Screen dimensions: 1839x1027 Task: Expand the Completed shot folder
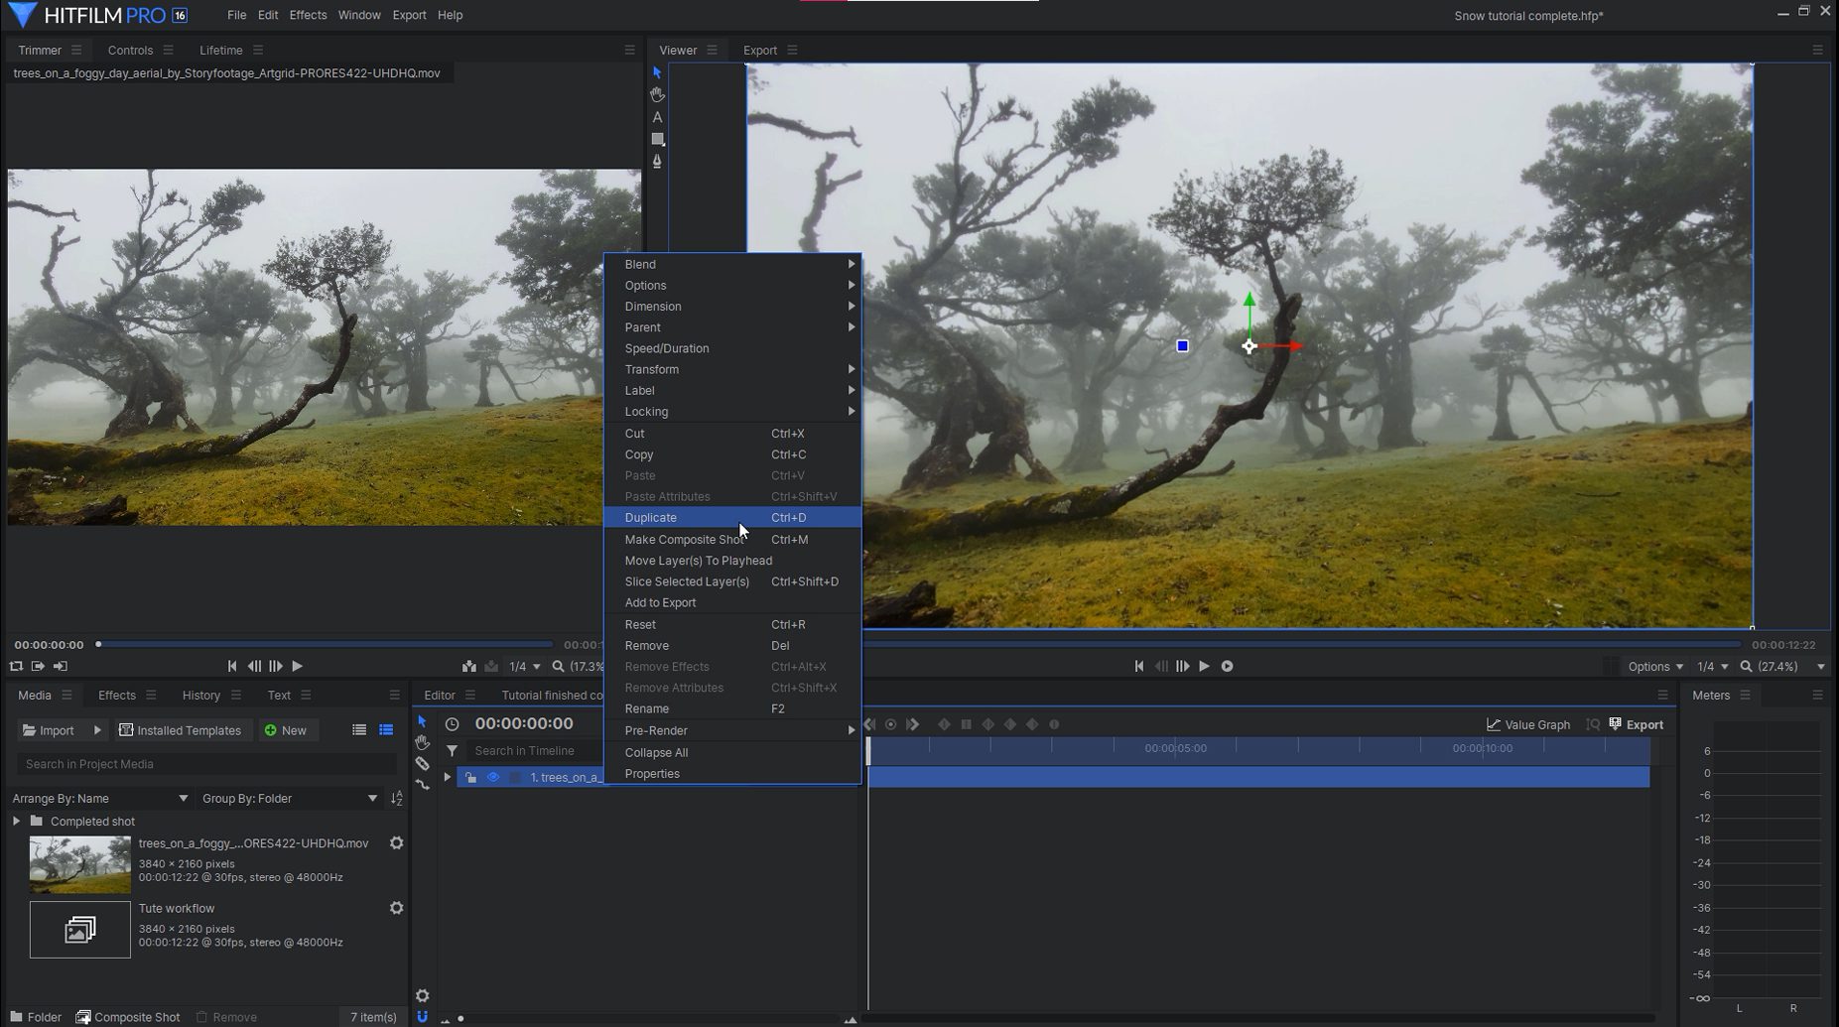pyautogui.click(x=16, y=822)
